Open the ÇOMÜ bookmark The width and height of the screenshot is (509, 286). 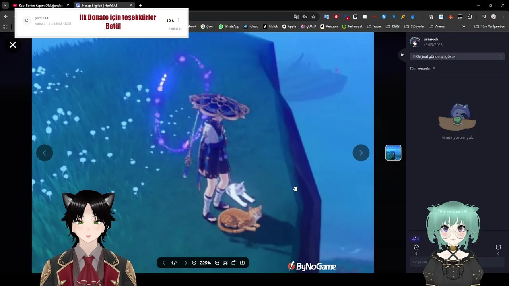[308, 27]
